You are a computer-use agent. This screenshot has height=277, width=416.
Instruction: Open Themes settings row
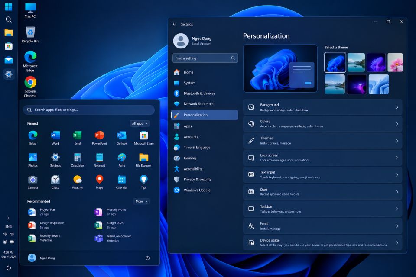coord(322,141)
